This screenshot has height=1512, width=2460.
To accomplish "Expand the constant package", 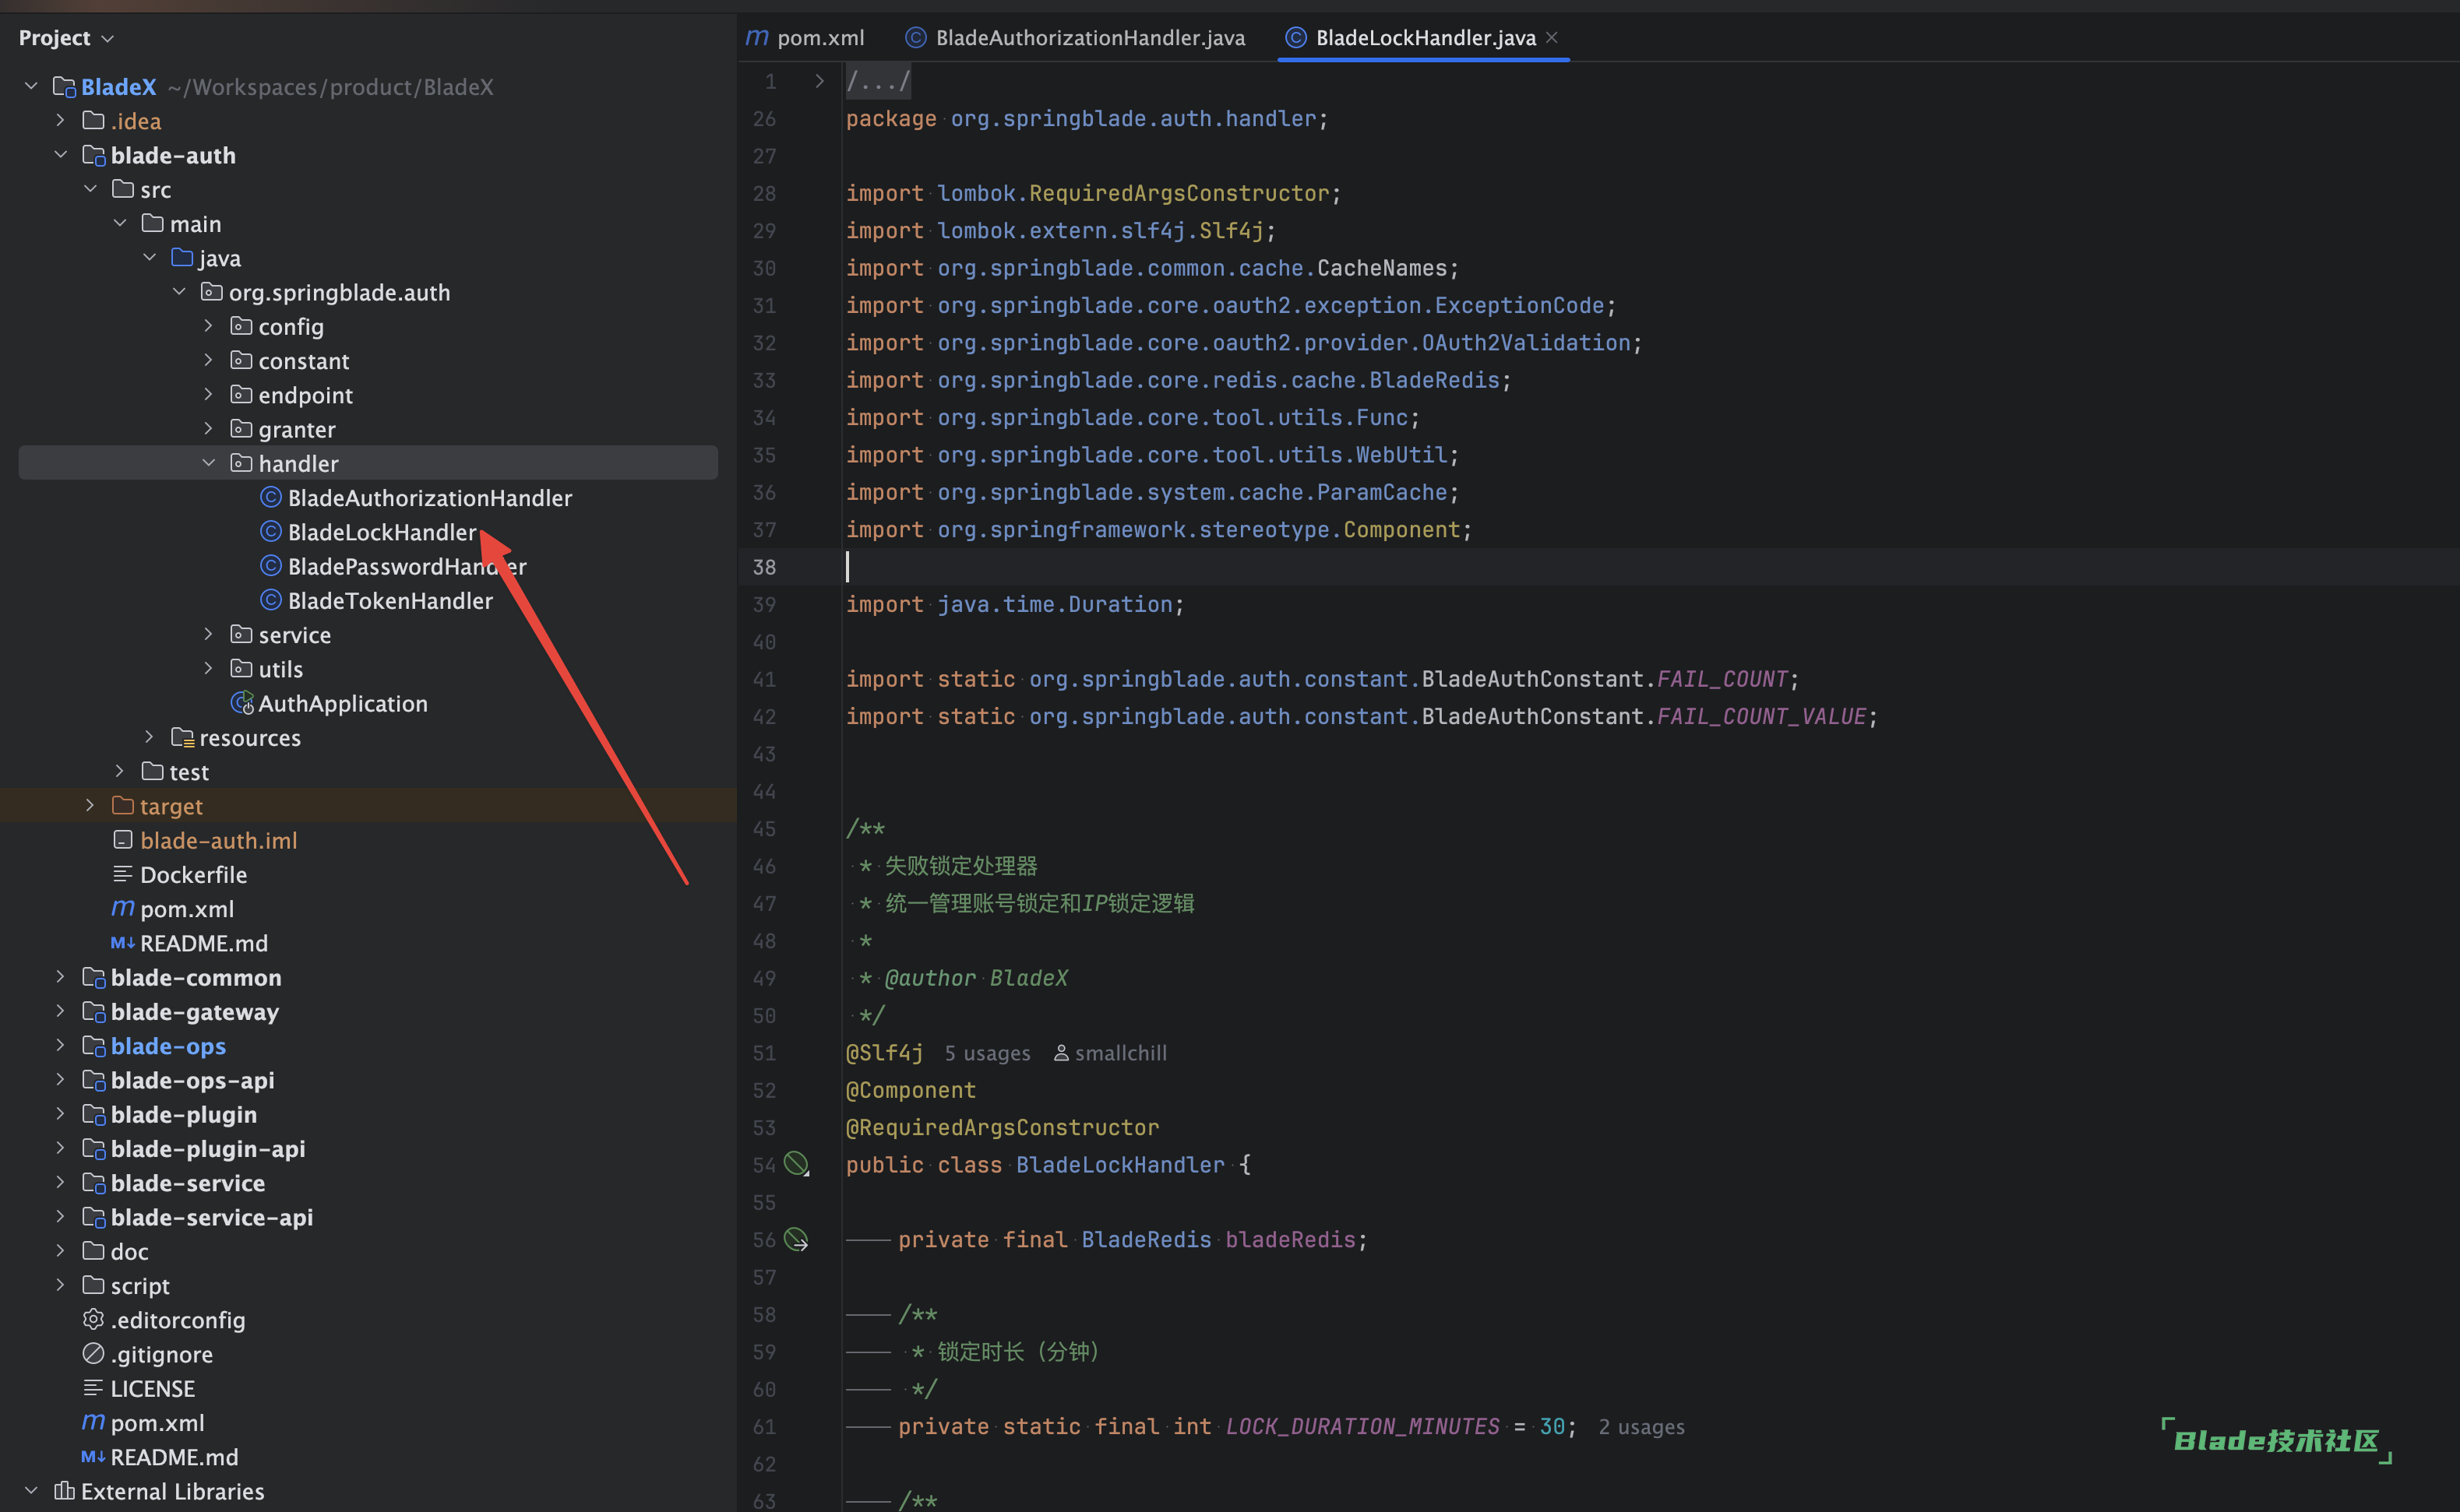I will pos(208,360).
